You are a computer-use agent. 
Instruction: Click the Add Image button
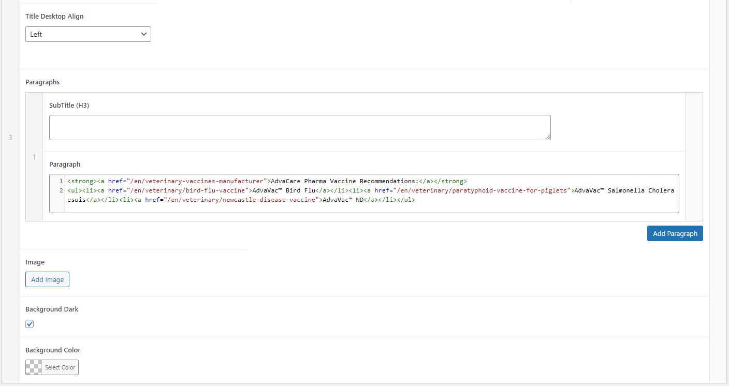[47, 279]
